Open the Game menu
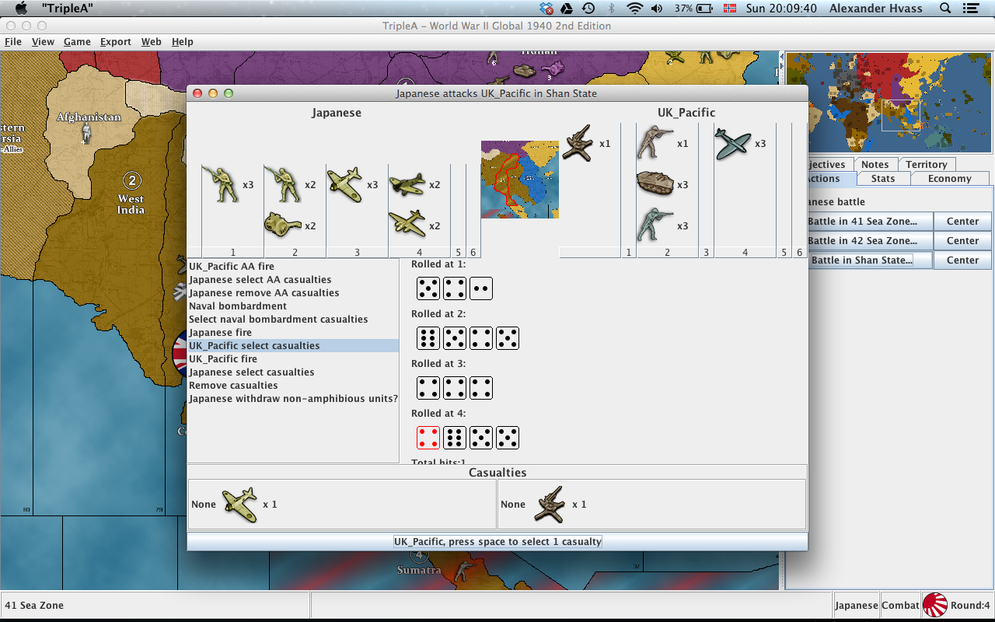Image resolution: width=995 pixels, height=622 pixels. coord(77,42)
